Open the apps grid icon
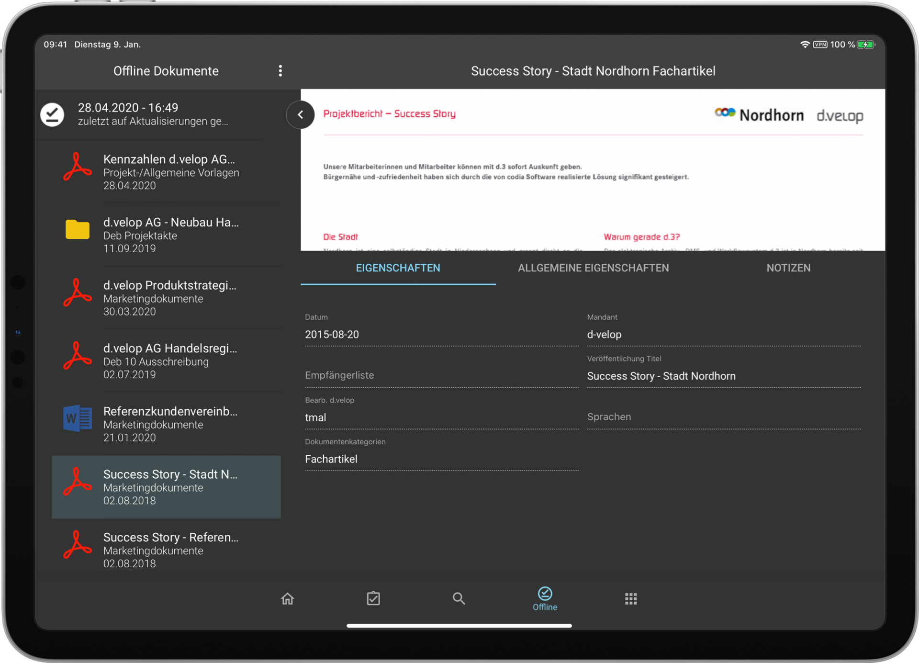Viewport: 919px width, 663px height. point(630,598)
